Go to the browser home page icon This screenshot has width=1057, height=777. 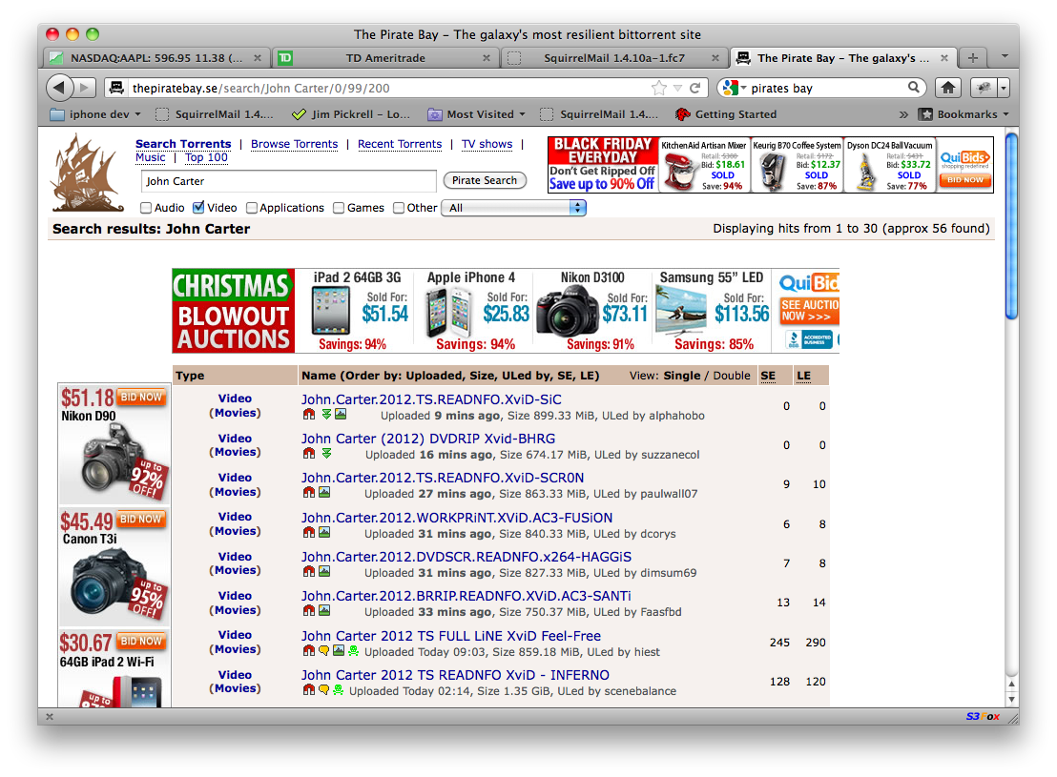pyautogui.click(x=947, y=88)
